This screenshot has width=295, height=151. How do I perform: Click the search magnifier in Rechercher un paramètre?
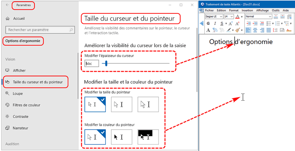[71, 30]
